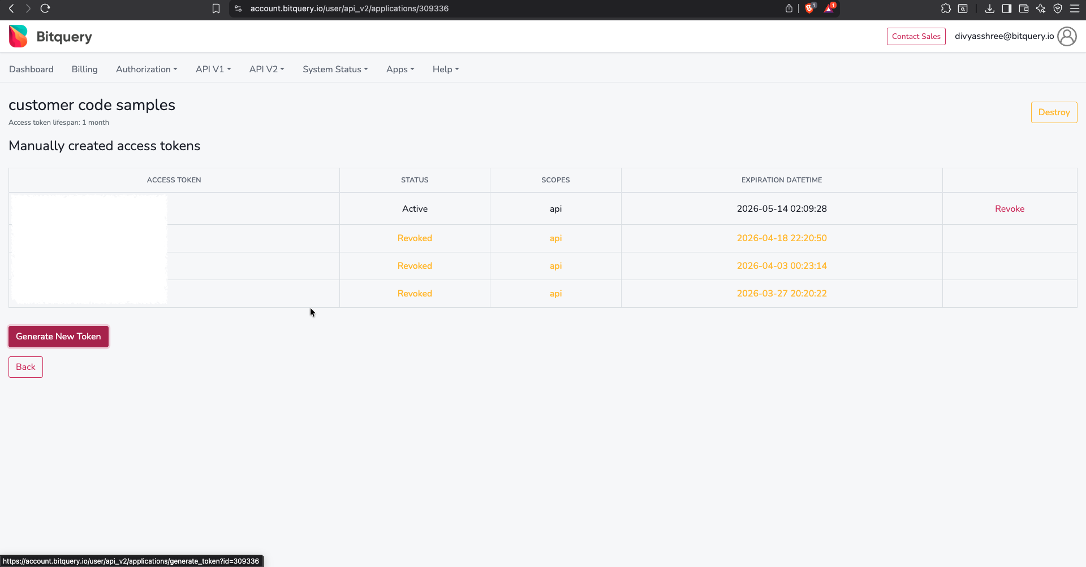
Task: Click the Back button
Action: pyautogui.click(x=25, y=367)
